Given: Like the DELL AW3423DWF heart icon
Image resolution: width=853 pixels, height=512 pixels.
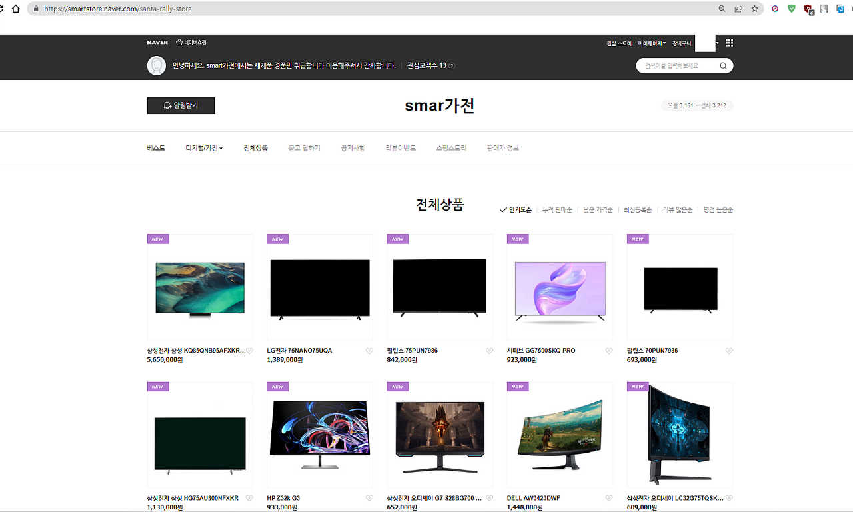Looking at the screenshot, I should 609,498.
